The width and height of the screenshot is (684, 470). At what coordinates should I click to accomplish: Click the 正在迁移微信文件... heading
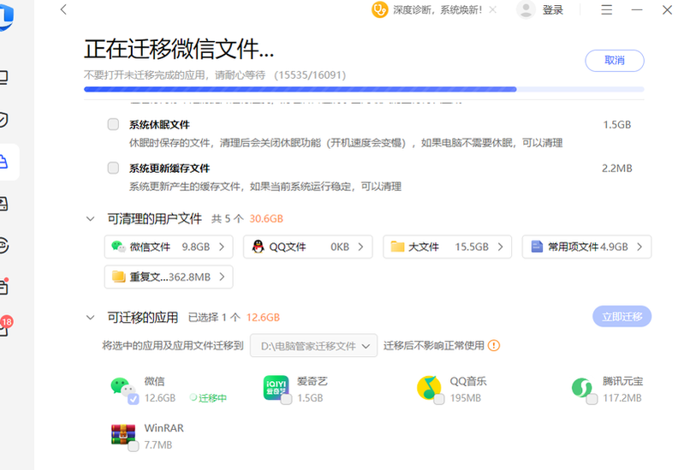[179, 49]
